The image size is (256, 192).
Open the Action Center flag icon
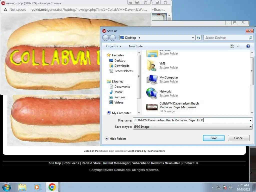tap(225, 187)
